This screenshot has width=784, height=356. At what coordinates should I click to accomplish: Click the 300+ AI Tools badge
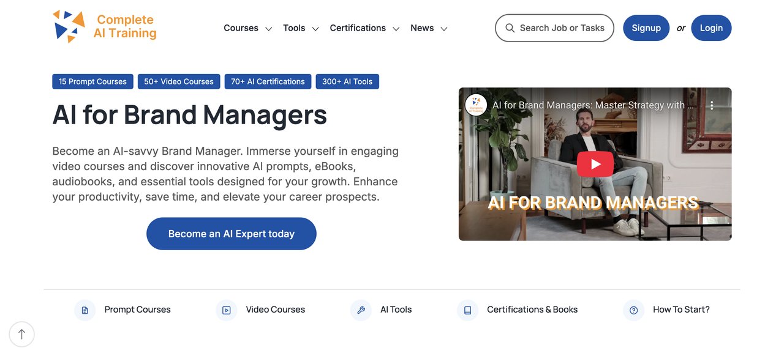[x=347, y=81]
